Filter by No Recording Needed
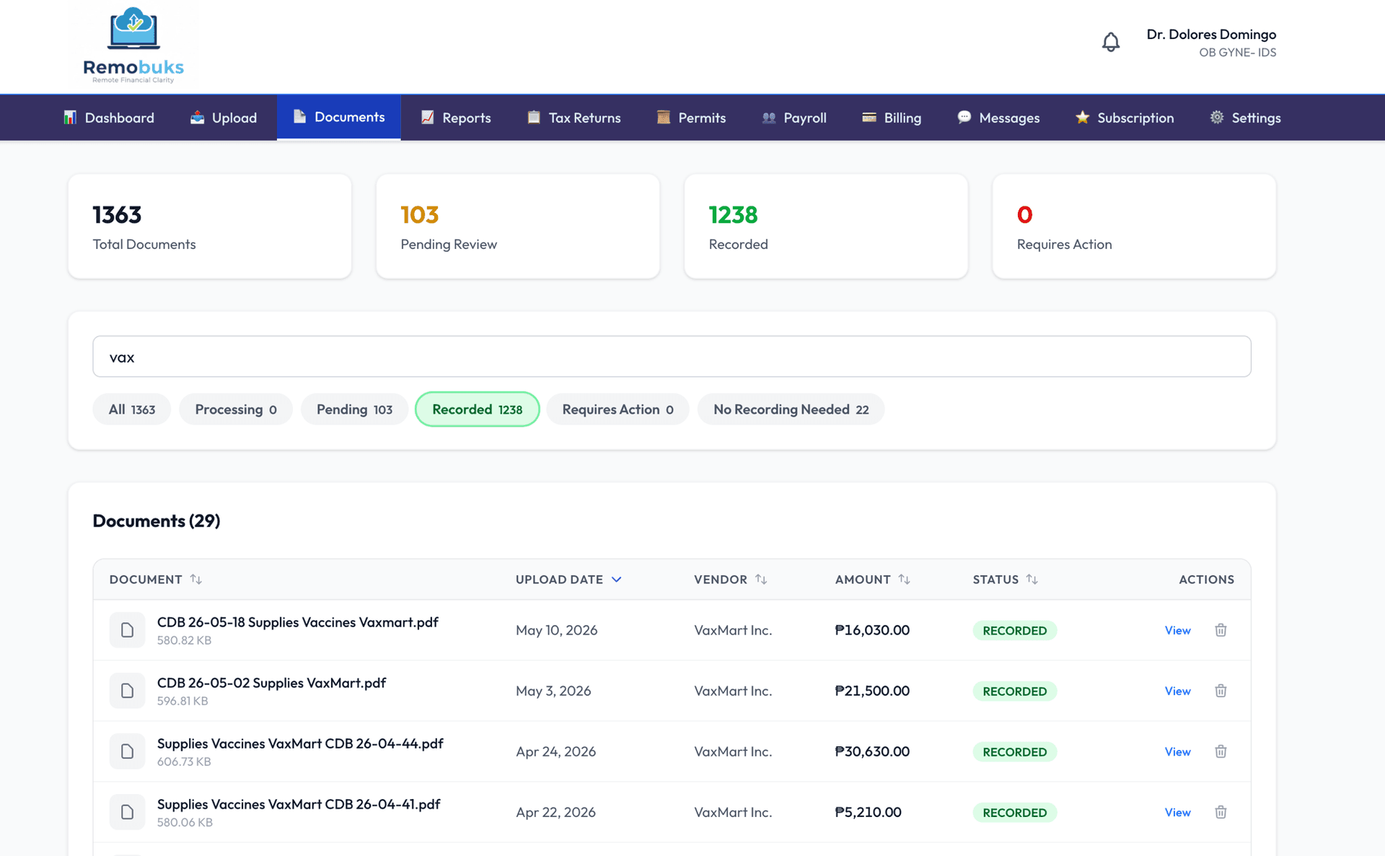The image size is (1385, 856). coord(791,409)
